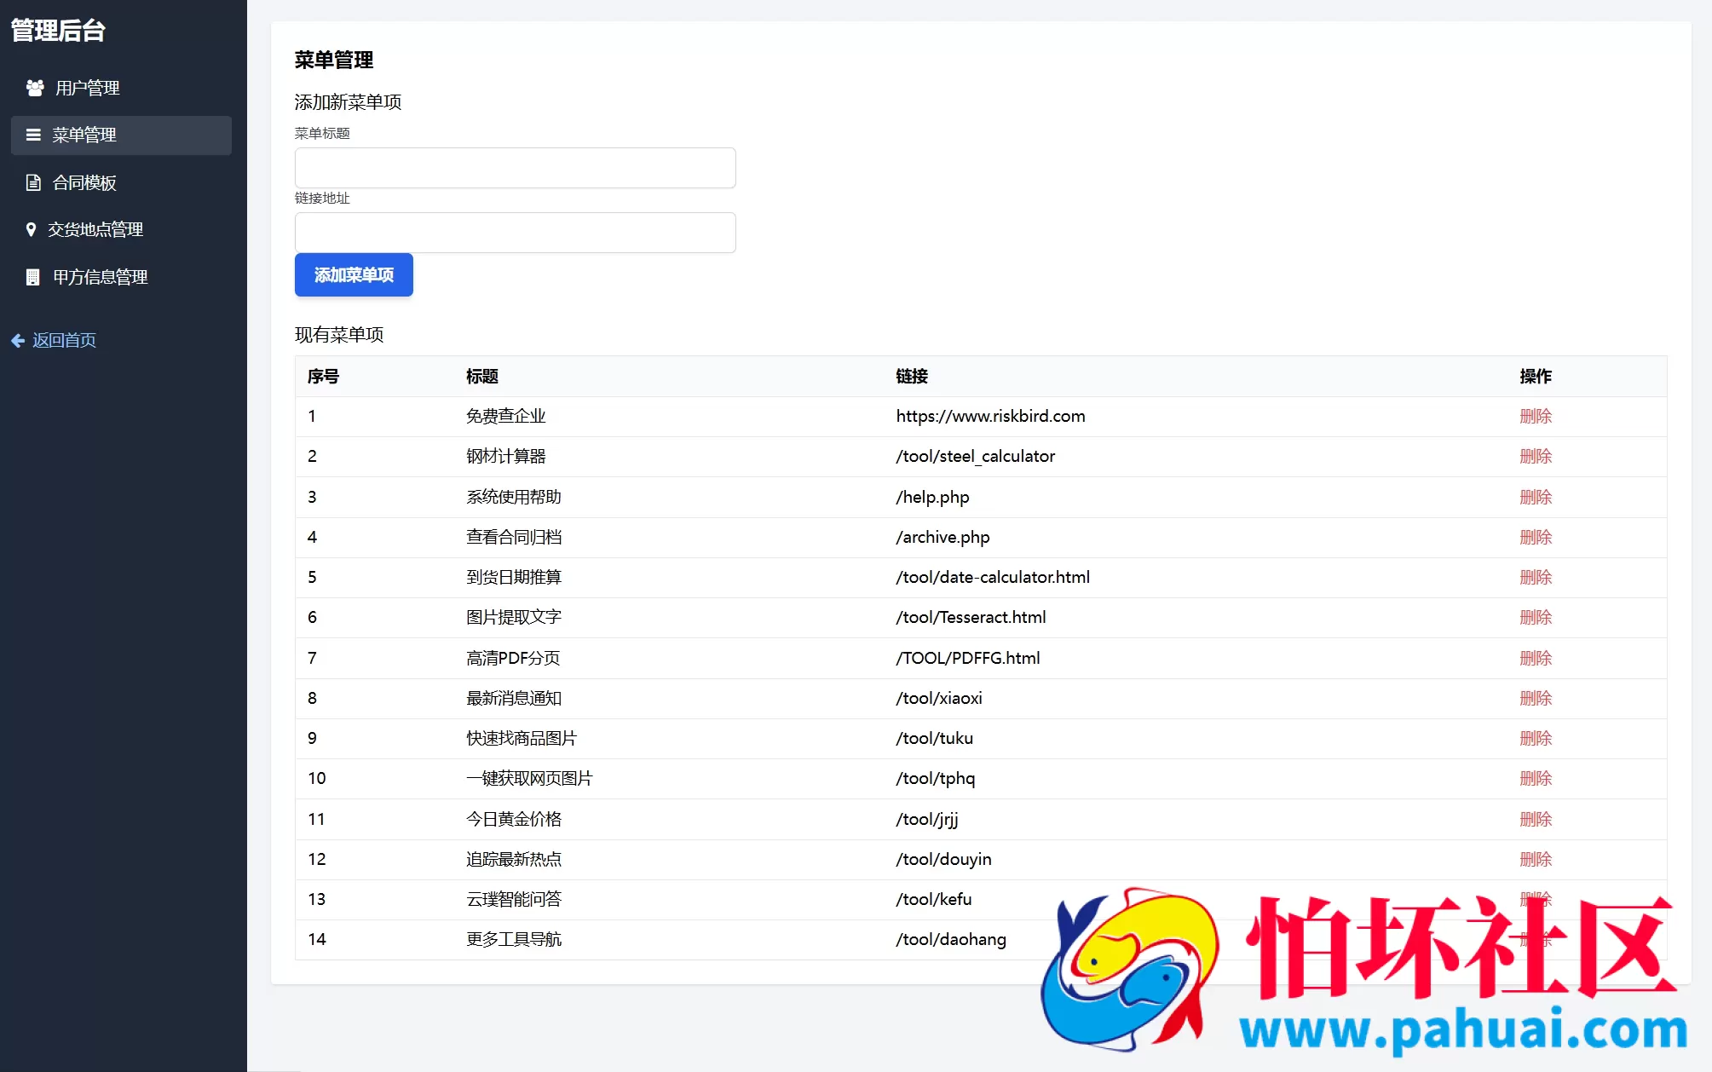Image resolution: width=1712 pixels, height=1072 pixels.
Task: Delete the 系统使用帮助 row
Action: [1536, 497]
